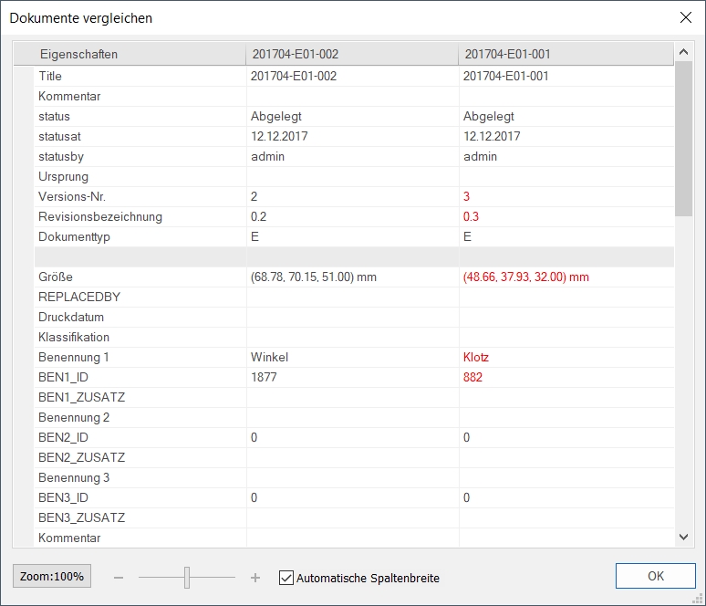This screenshot has width=706, height=606.
Task: Click the minus icon to zoom out
Action: point(119,578)
